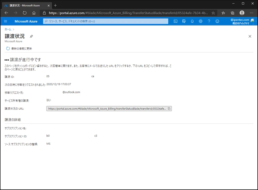Click the transfer status URL field
The width and height of the screenshot is (258, 190).
point(109,109)
